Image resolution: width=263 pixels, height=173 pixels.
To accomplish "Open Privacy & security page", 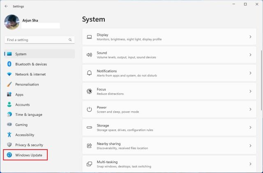I will (39, 145).
